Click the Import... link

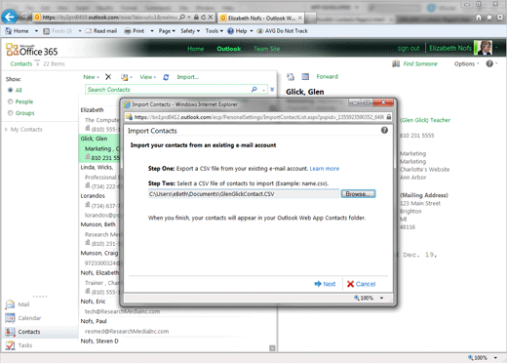coord(187,77)
